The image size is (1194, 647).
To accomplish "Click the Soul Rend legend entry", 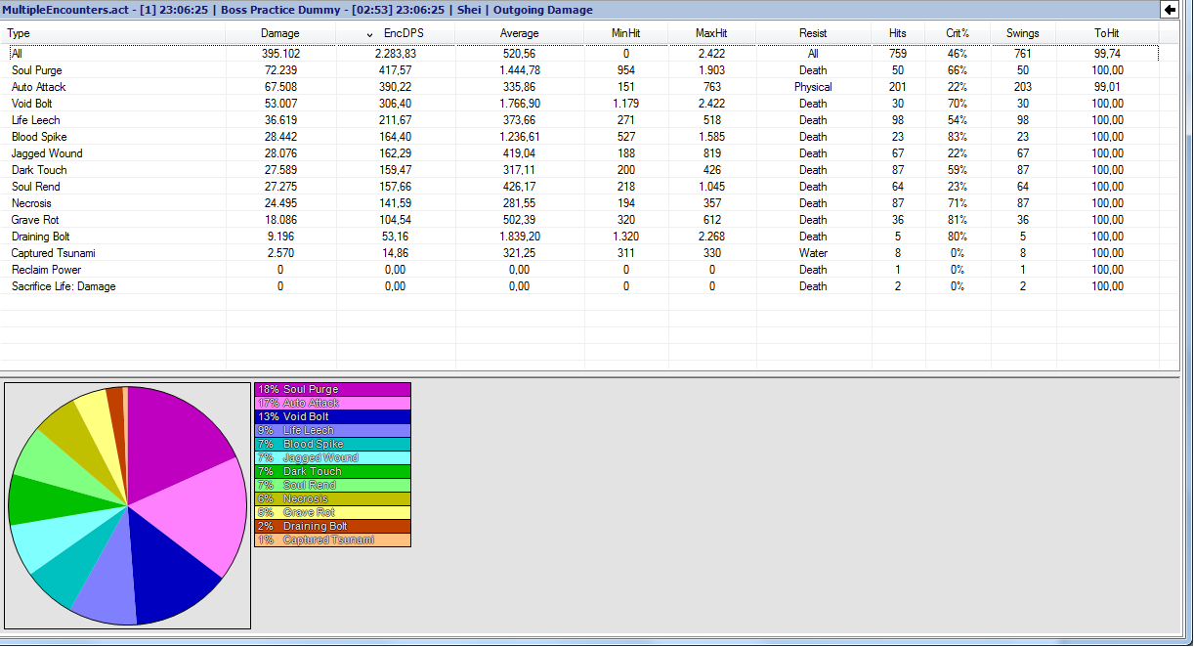I will pos(333,485).
